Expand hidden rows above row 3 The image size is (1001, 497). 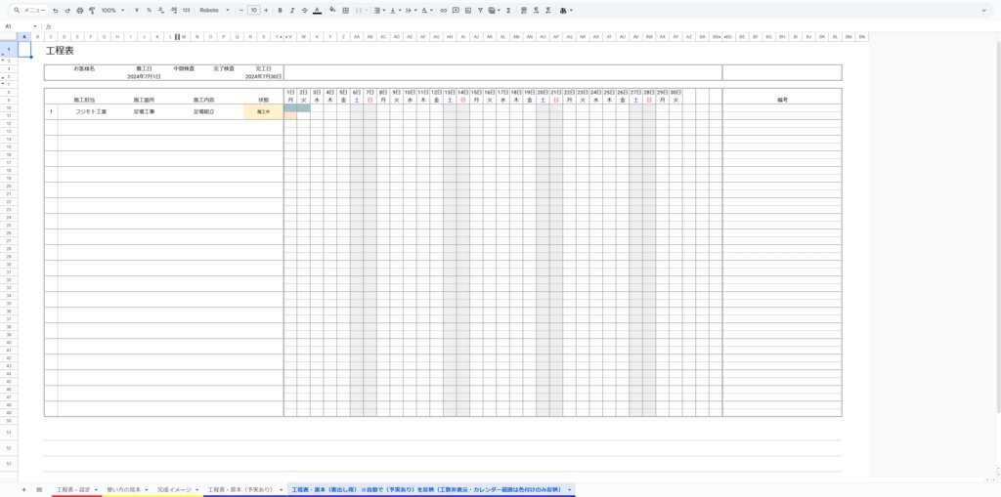(x=3, y=61)
